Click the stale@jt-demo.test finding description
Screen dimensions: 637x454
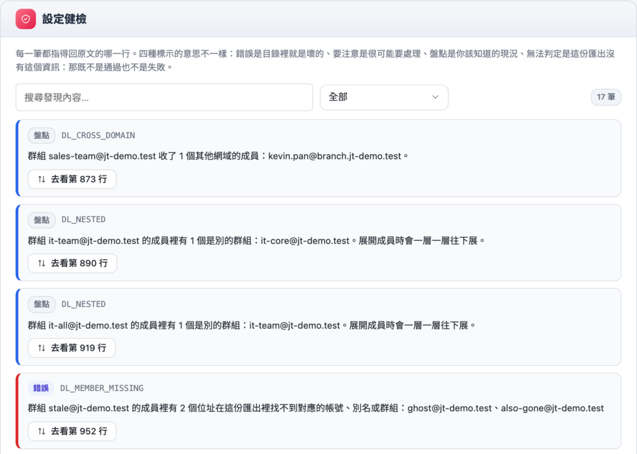click(315, 408)
